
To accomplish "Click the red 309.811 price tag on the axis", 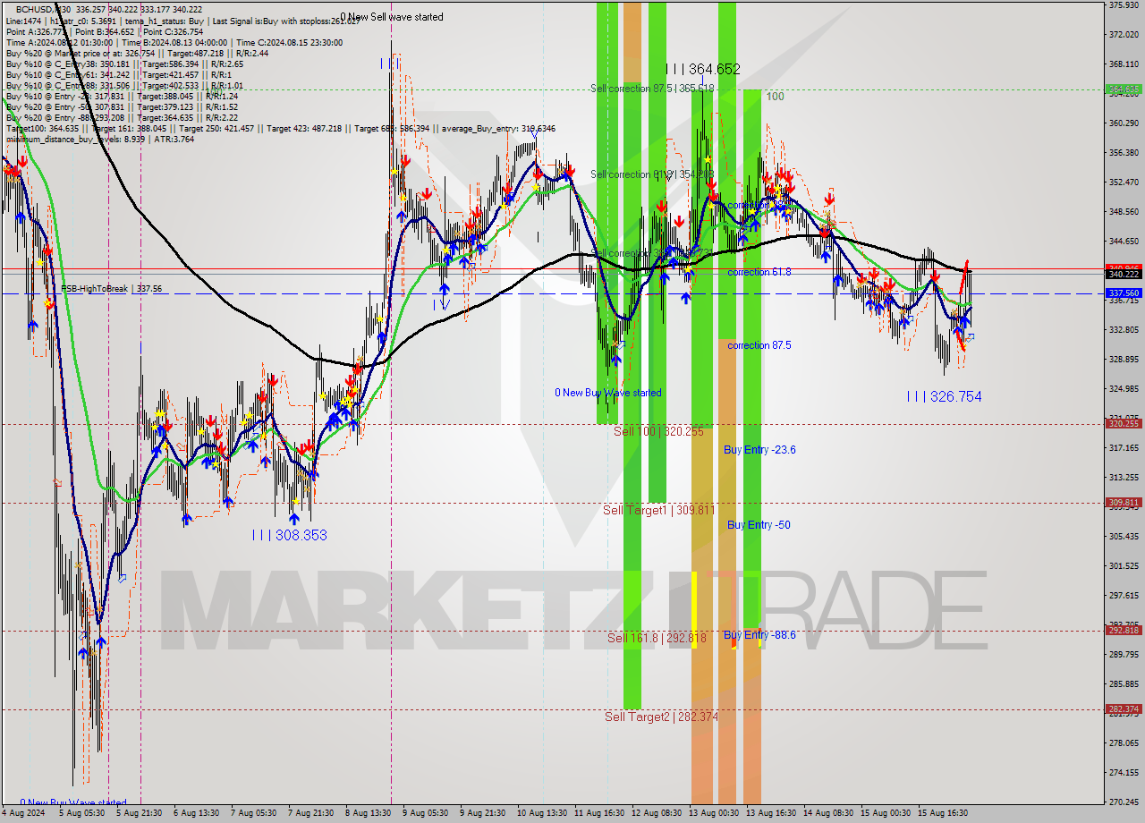I will (x=1124, y=503).
